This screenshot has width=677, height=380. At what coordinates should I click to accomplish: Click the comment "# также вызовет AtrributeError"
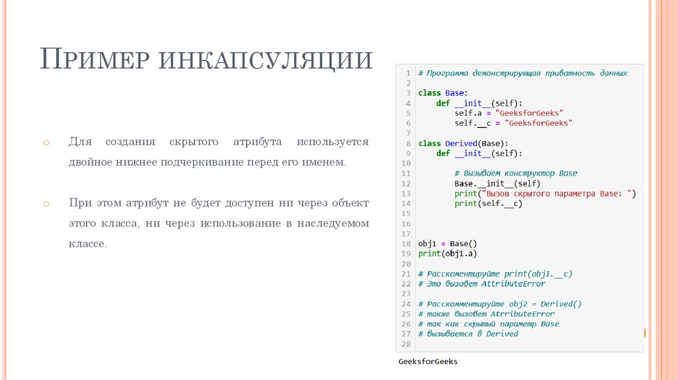(x=486, y=314)
